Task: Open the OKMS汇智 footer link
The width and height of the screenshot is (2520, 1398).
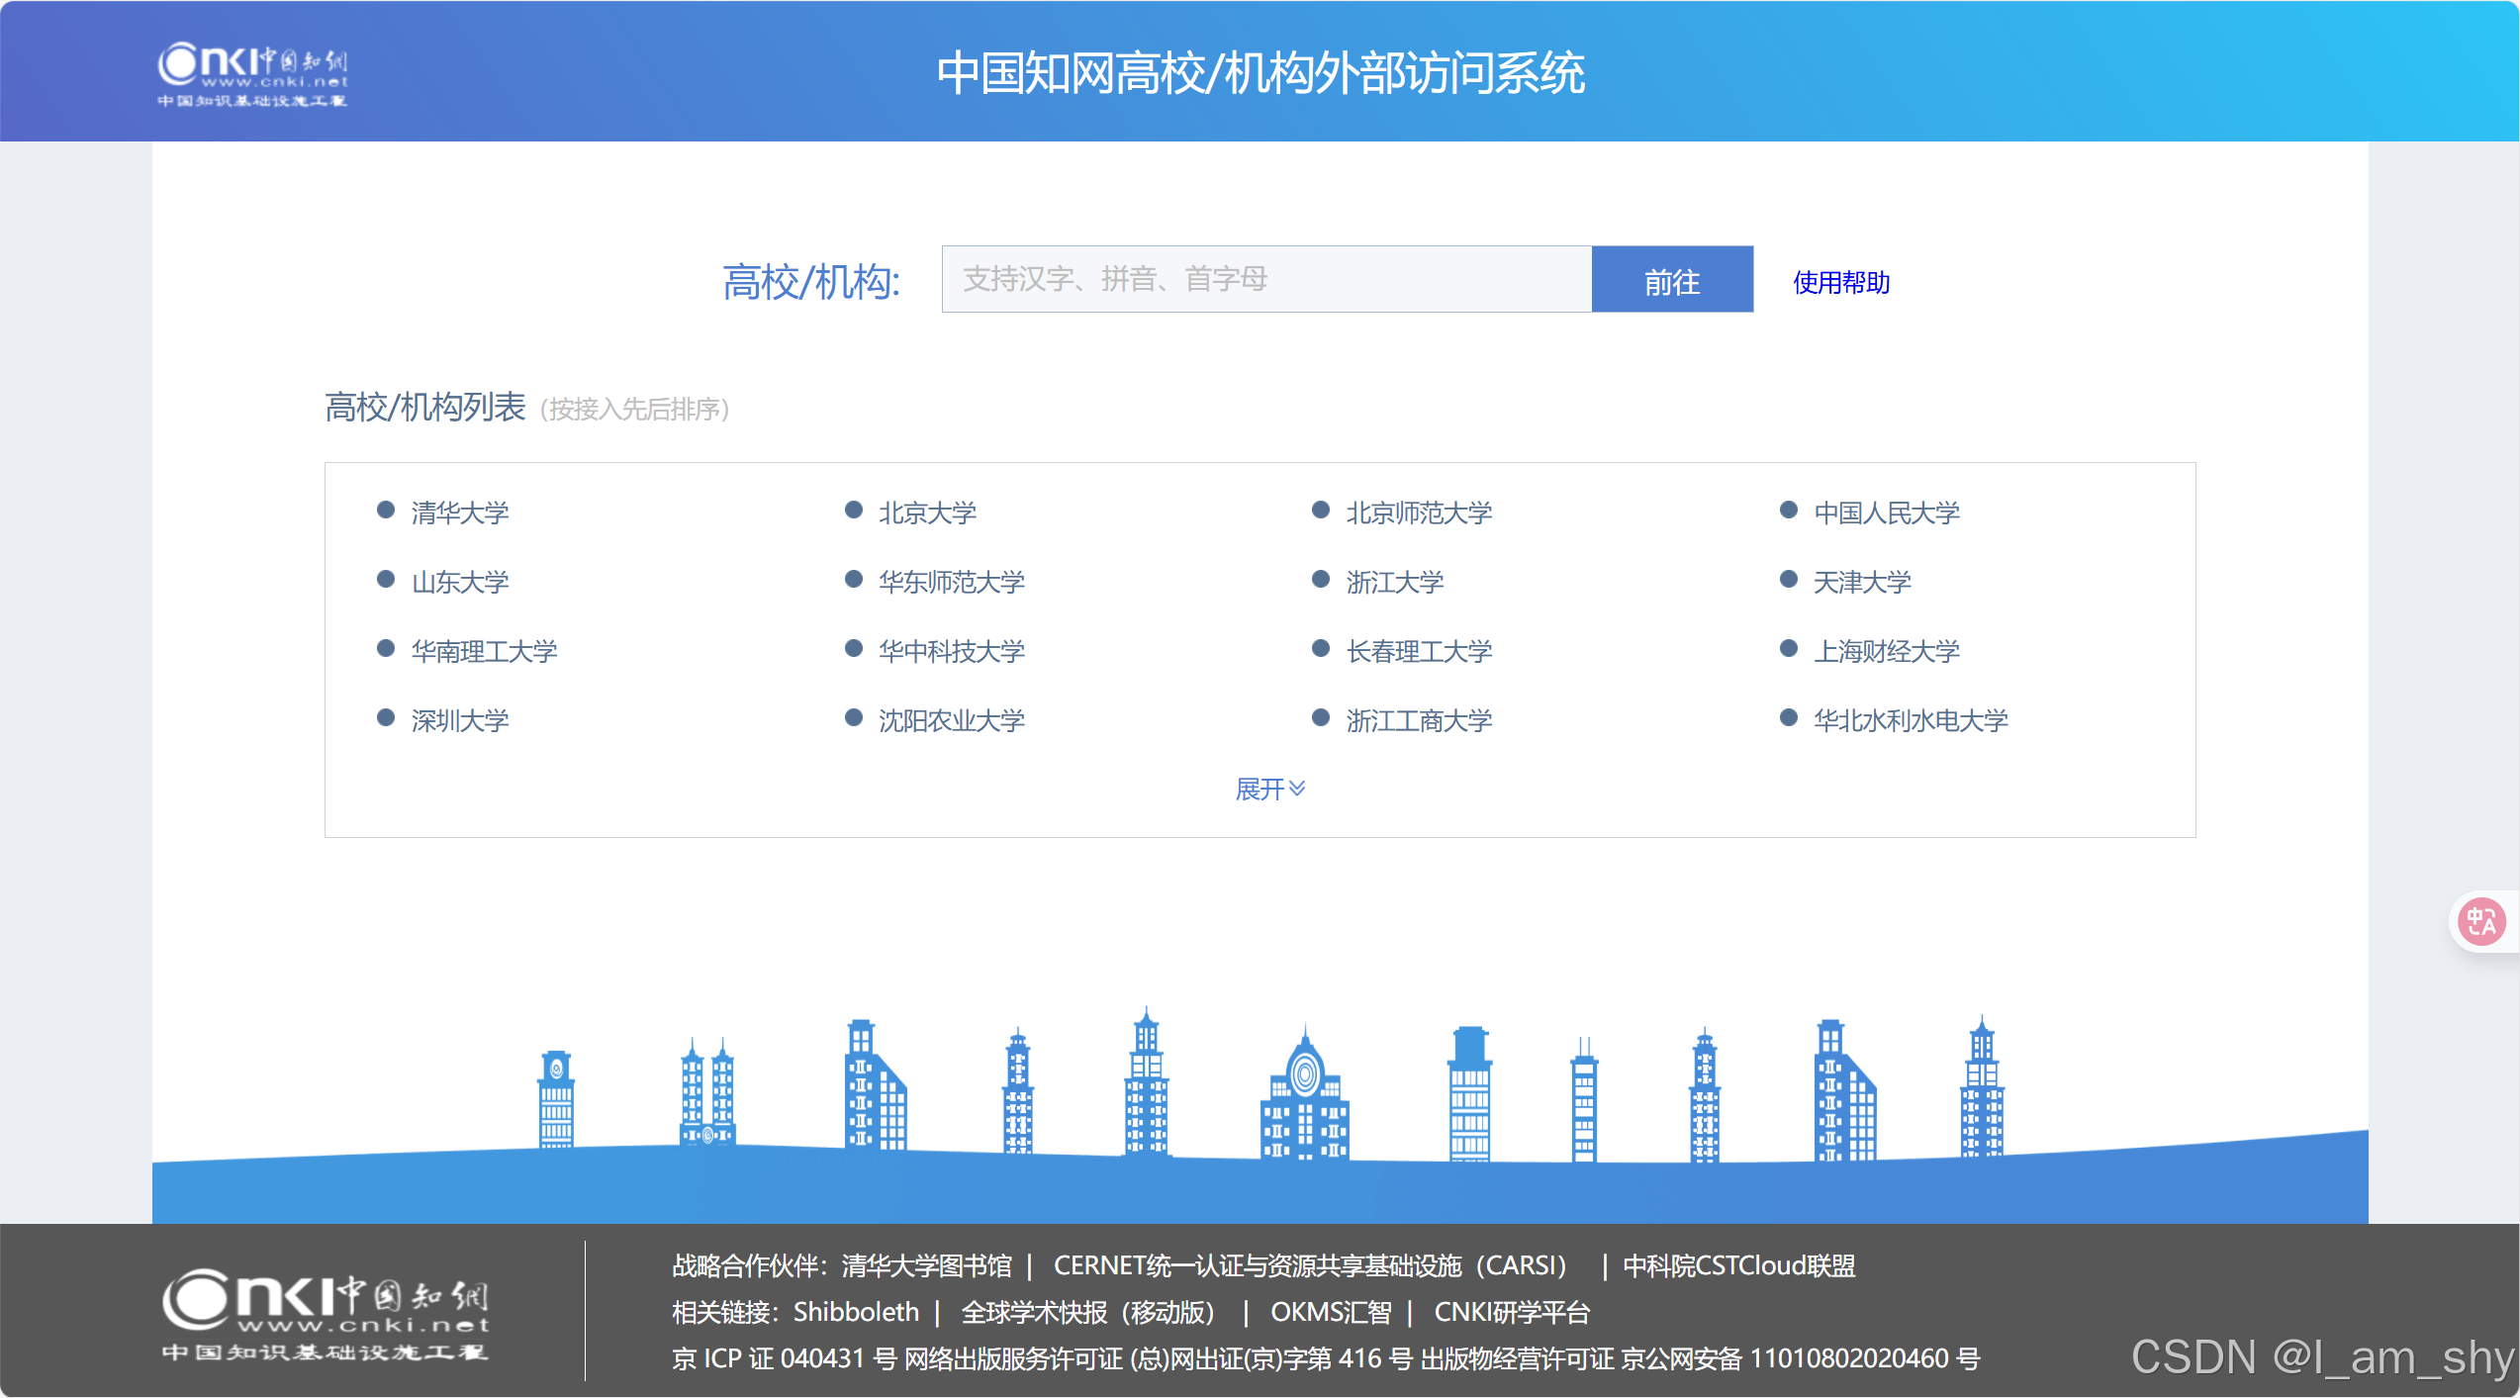Action: click(x=1330, y=1312)
